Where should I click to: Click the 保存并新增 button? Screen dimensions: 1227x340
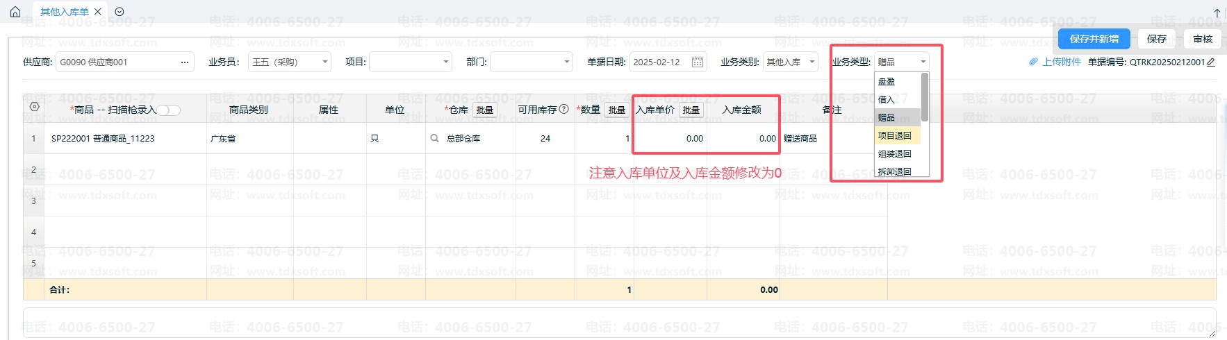pyautogui.click(x=1094, y=39)
